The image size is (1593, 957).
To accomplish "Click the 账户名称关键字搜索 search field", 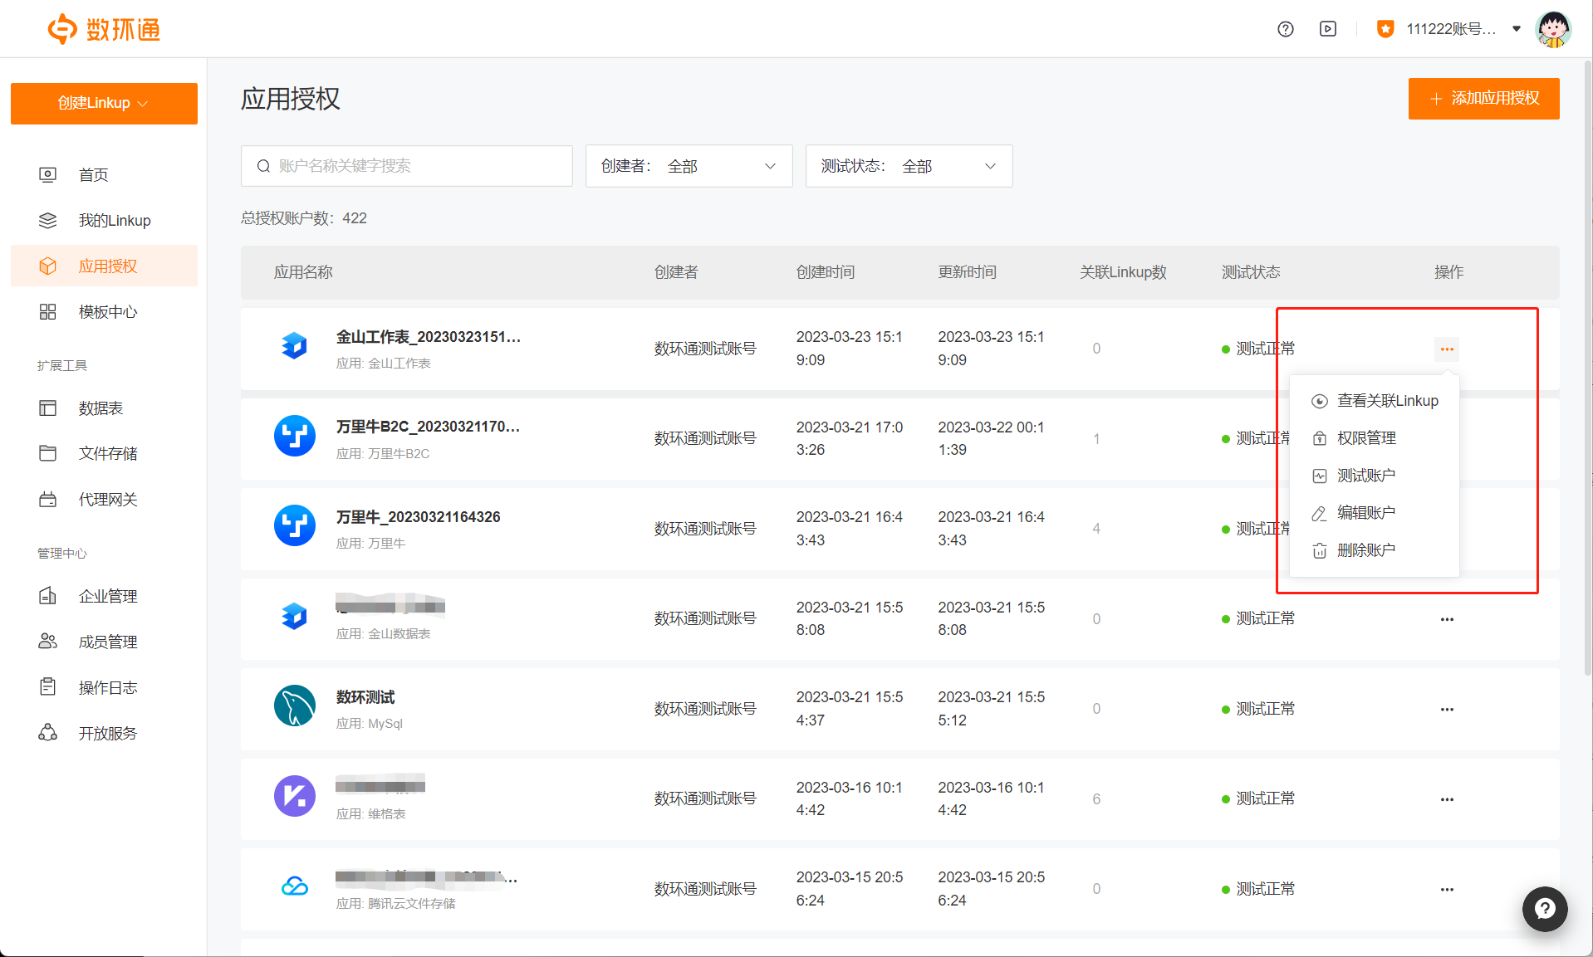I will [x=407, y=166].
